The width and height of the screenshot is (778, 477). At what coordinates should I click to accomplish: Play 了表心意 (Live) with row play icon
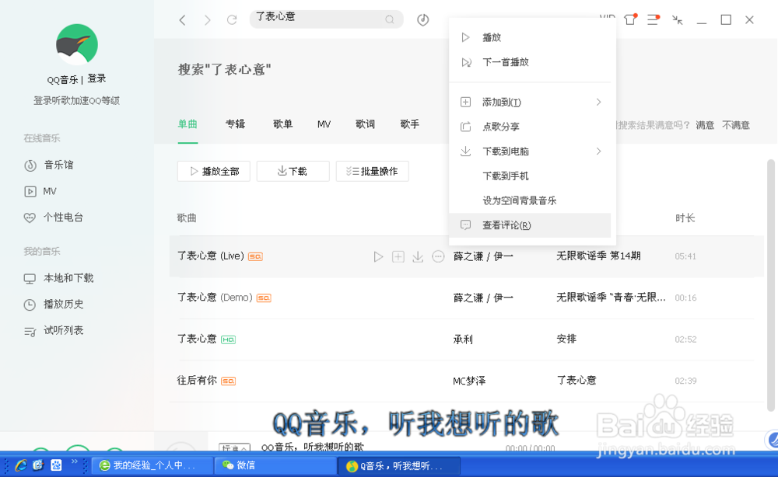tap(378, 256)
